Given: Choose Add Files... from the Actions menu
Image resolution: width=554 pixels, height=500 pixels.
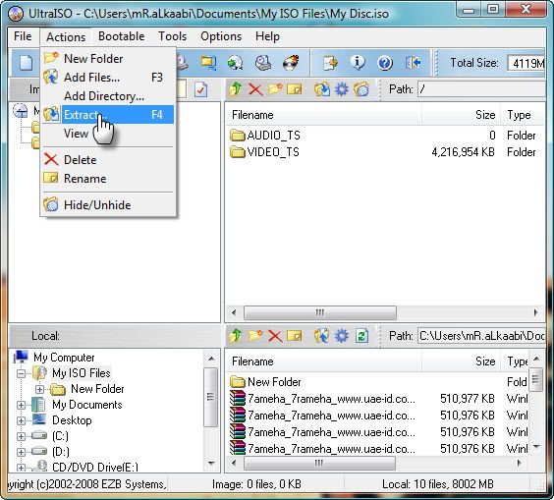Looking at the screenshot, I should tap(108, 78).
